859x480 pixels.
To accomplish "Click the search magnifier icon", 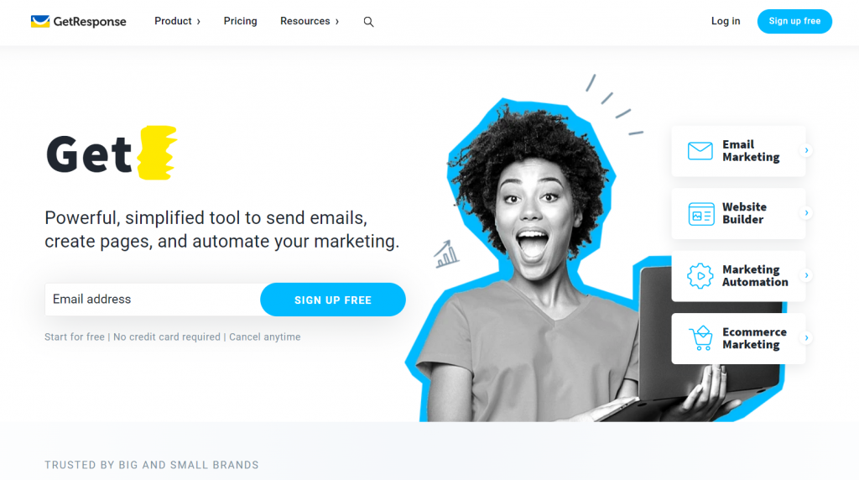I will (x=369, y=22).
